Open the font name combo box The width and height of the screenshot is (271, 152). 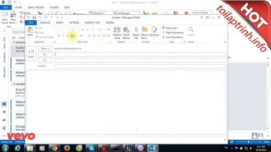tap(64, 30)
